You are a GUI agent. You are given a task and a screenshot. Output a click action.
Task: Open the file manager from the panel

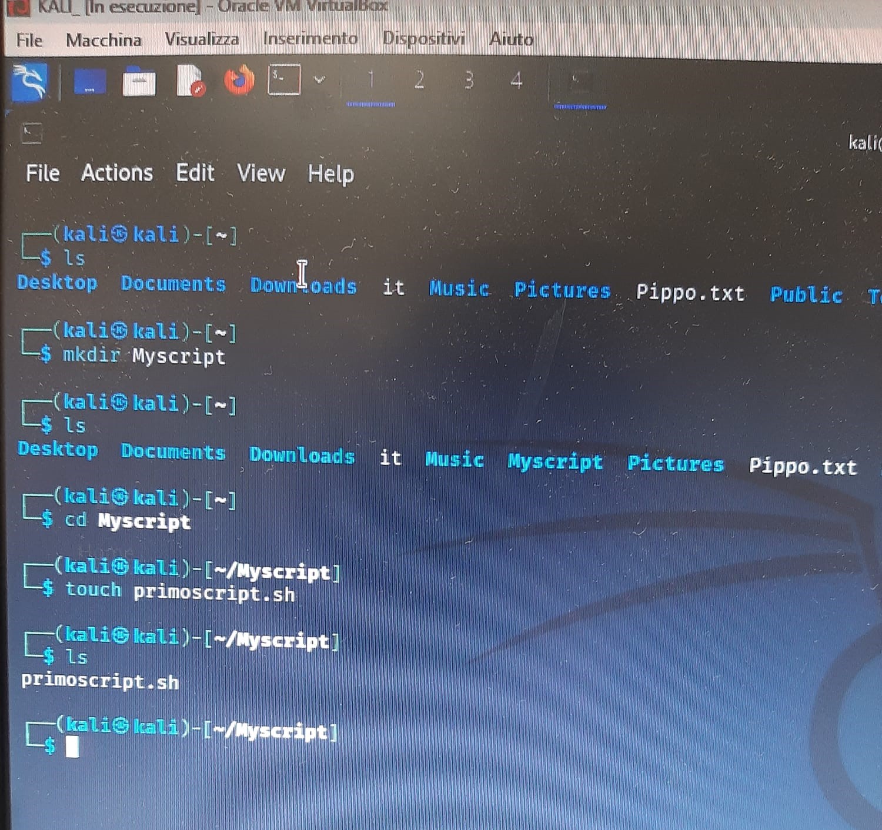[139, 82]
